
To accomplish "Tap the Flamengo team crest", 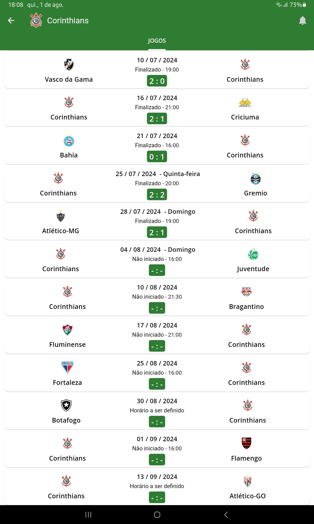I will [x=246, y=443].
